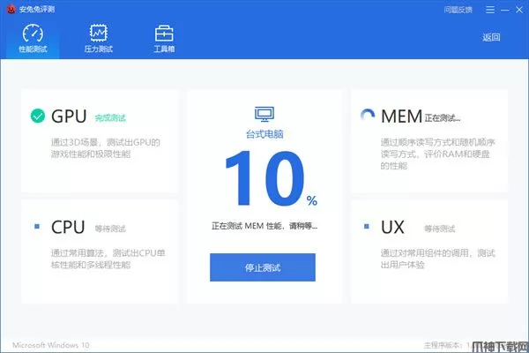The image size is (529, 353).
Task: Click the green GPU completed checkmark icon
Action: [x=37, y=116]
